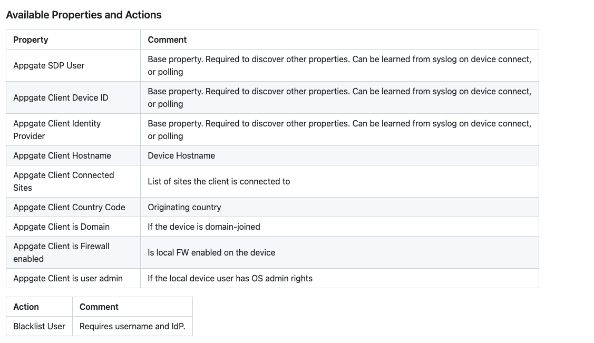Select Requires username and IdP comment

pos(132,326)
